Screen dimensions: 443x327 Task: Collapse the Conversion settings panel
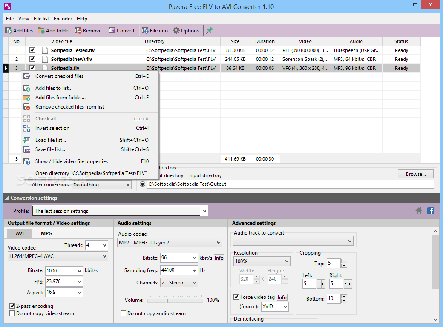(7, 198)
